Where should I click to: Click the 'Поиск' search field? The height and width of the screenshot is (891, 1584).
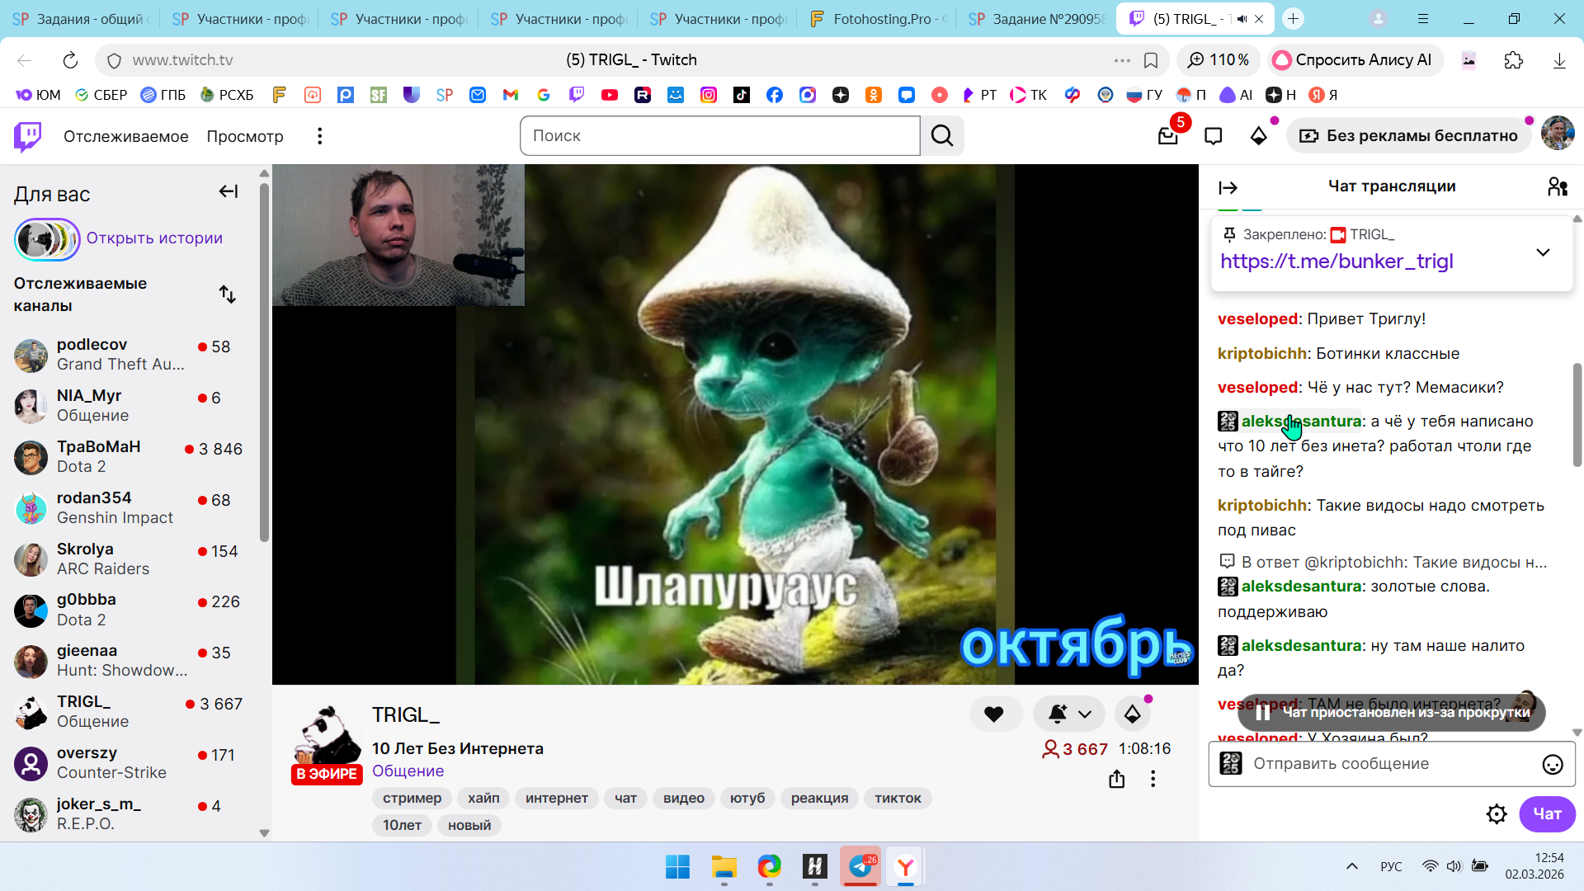point(719,136)
